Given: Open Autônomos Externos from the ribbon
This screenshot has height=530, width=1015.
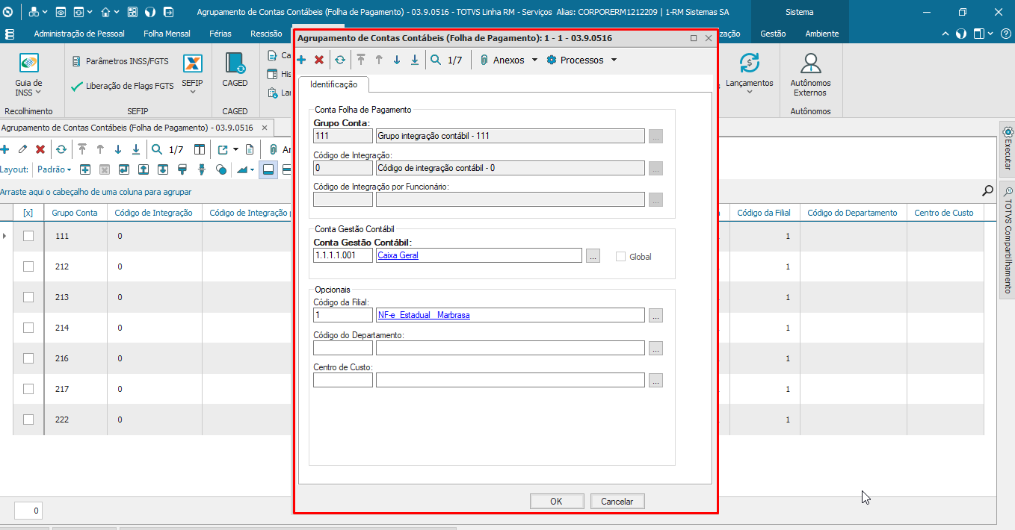Looking at the screenshot, I should point(810,75).
